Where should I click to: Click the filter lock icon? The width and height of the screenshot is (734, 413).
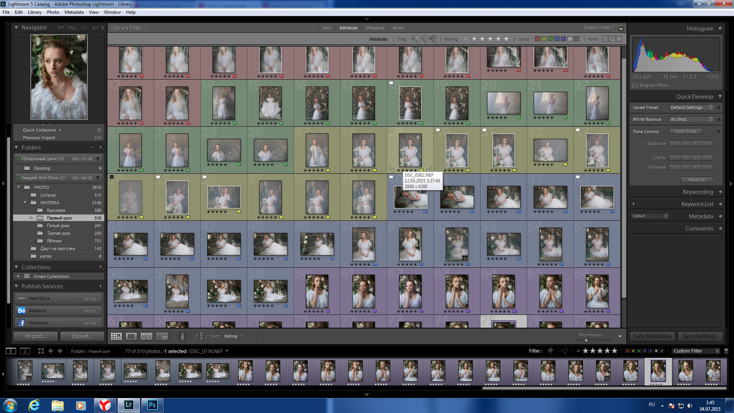(621, 28)
